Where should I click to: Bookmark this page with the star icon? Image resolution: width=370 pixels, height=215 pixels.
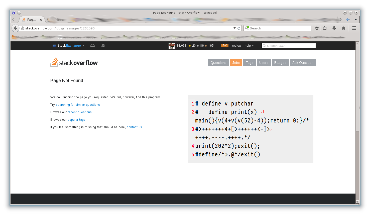317,28
